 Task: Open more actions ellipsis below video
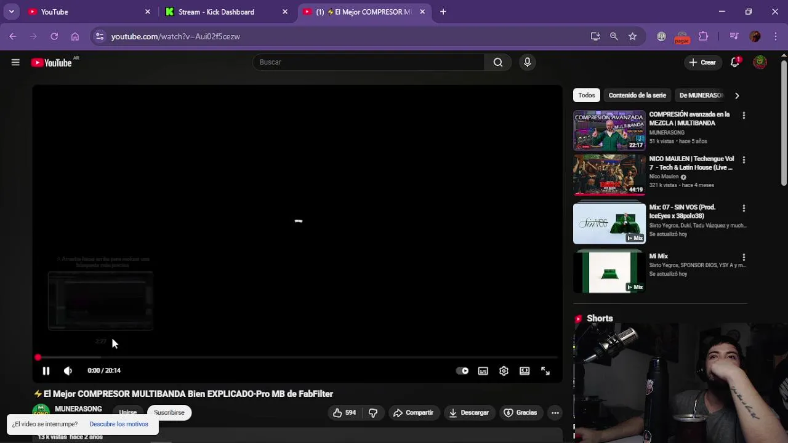click(555, 413)
